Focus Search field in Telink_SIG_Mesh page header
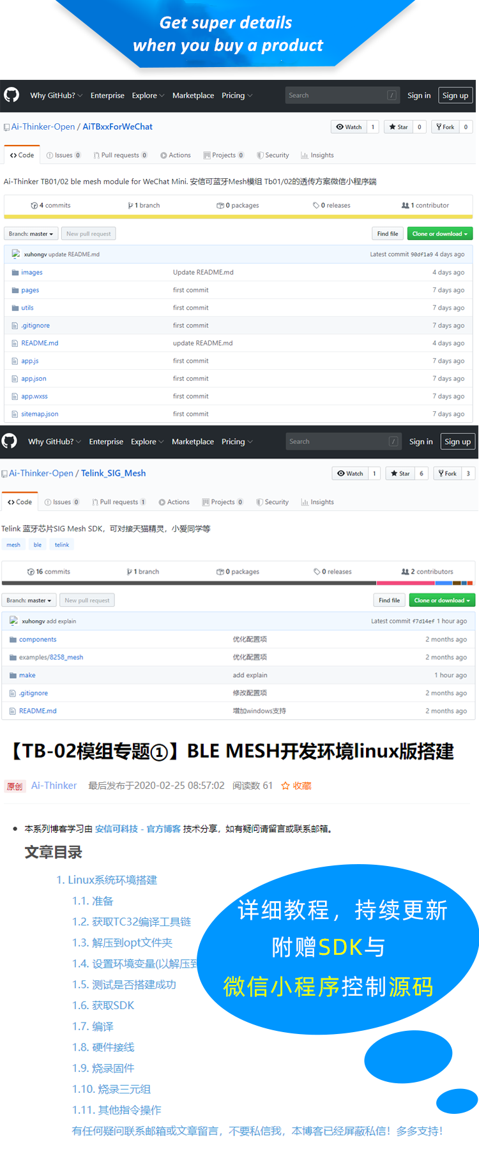The width and height of the screenshot is (479, 1149). click(344, 441)
